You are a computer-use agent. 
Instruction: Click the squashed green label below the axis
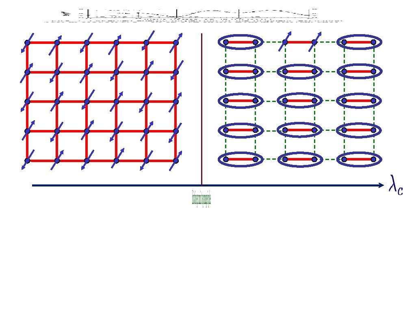(201, 199)
